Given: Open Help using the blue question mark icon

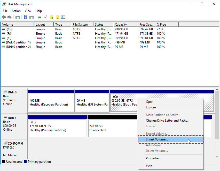Looking at the screenshot, I should [25, 17].
